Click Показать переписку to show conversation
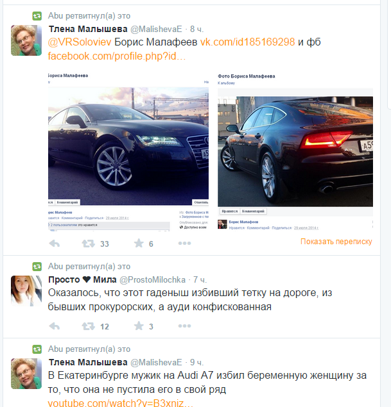 [x=336, y=242]
